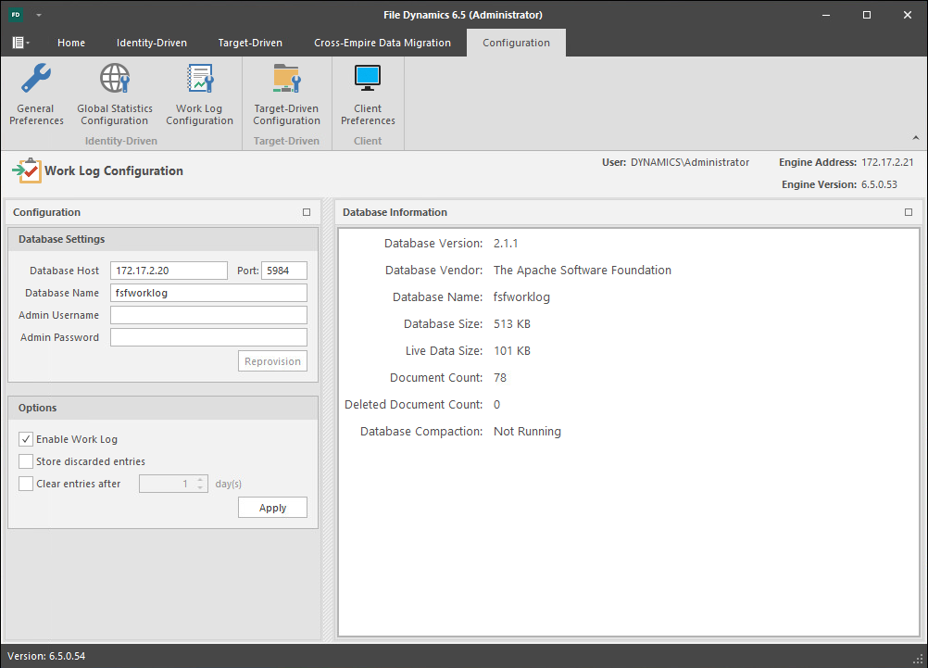Screen dimensions: 928x668
Task: Increase the day(s) spinner value
Action: pos(201,480)
